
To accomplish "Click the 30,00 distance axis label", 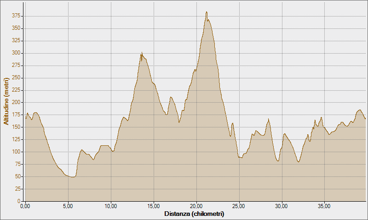I will click(282, 206).
